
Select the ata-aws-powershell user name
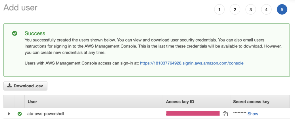click(46, 114)
